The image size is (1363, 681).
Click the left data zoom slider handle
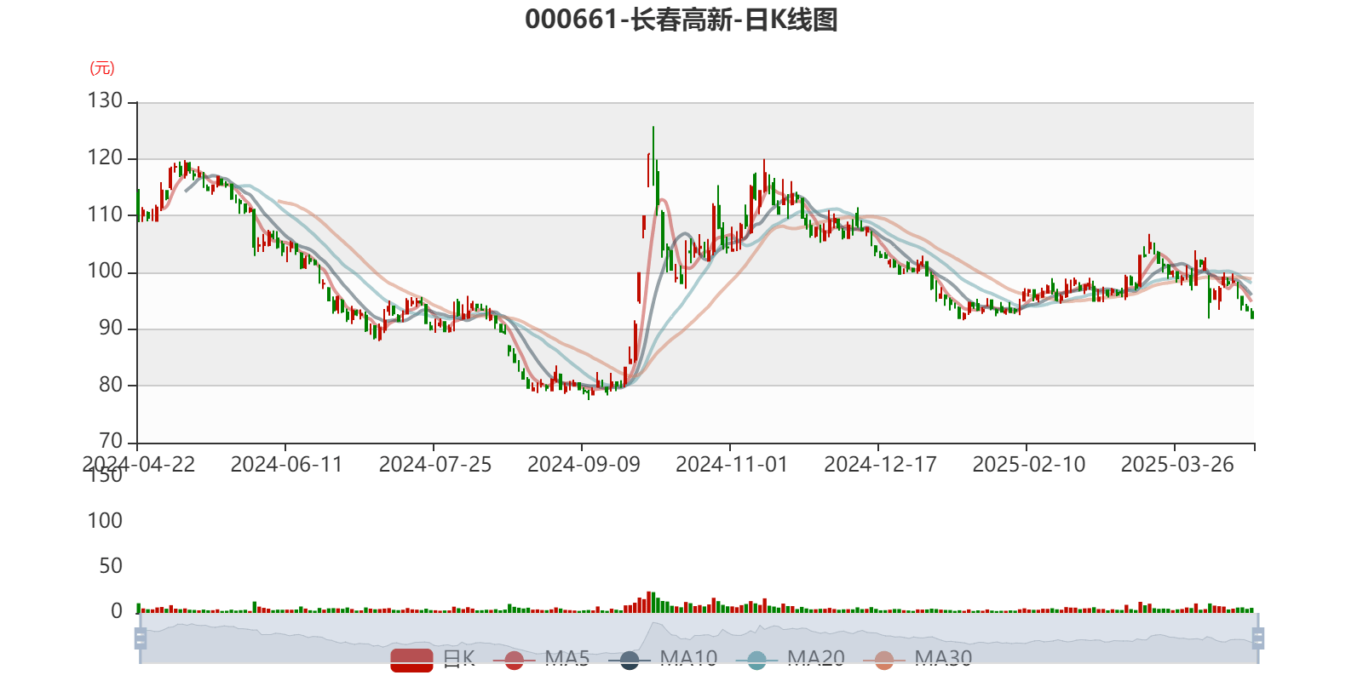coord(141,638)
